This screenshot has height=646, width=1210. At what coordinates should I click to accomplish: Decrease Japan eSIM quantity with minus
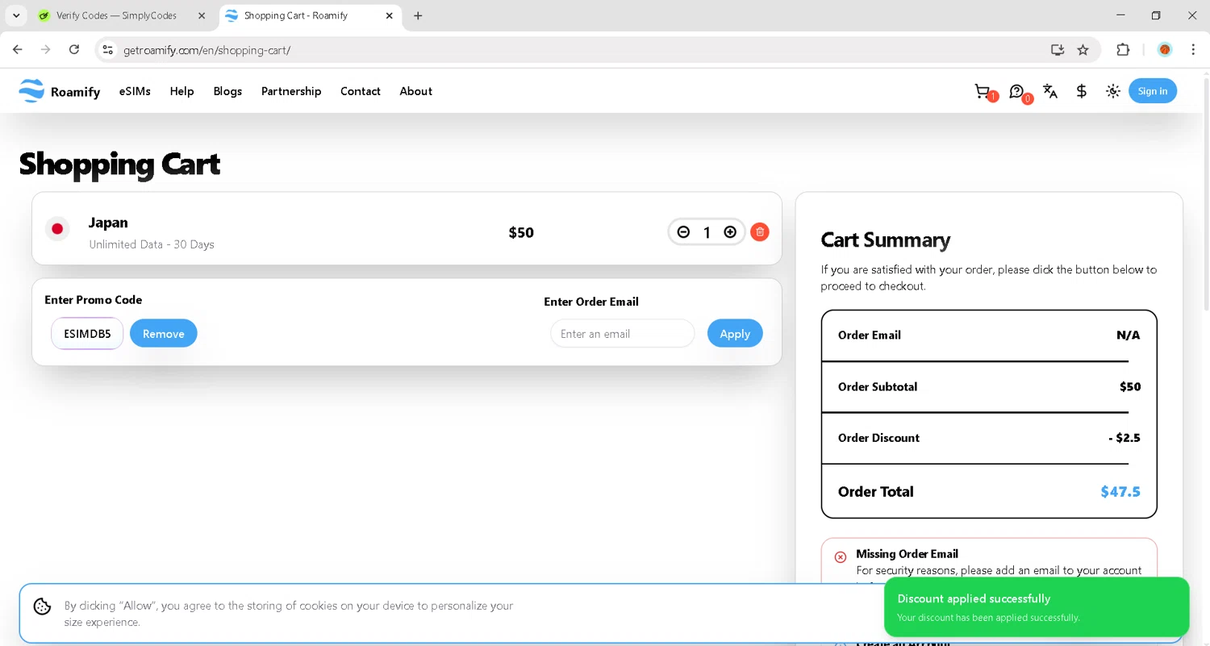683,232
